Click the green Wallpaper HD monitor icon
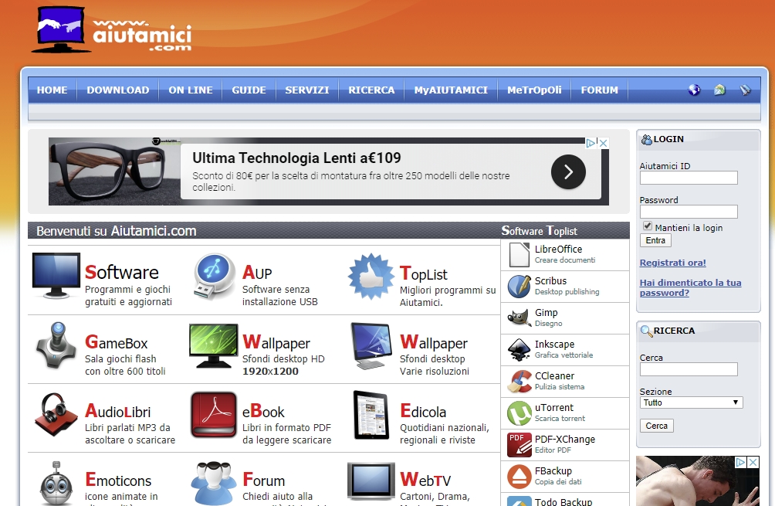 click(214, 346)
